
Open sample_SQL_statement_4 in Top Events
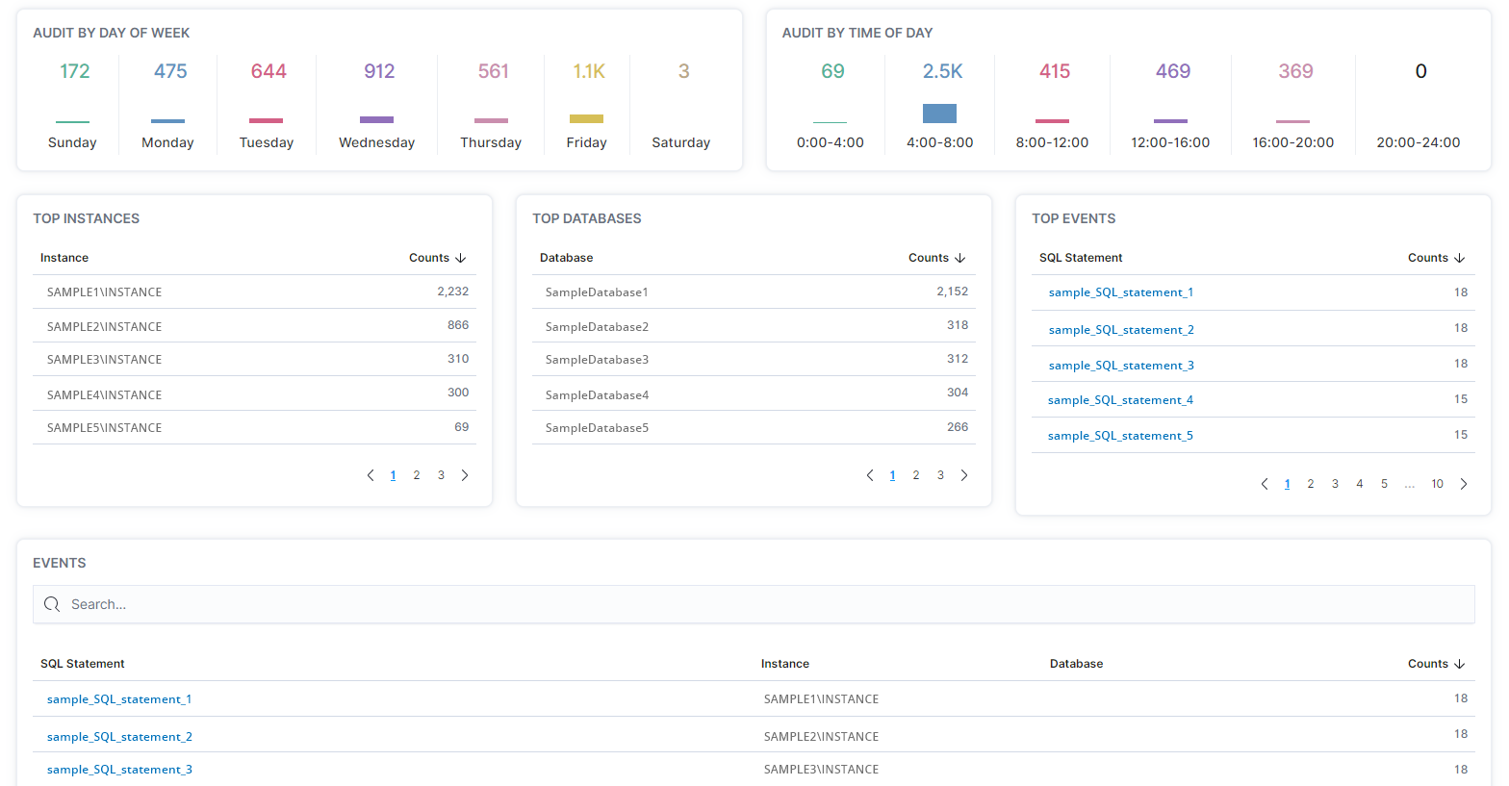[1120, 400]
